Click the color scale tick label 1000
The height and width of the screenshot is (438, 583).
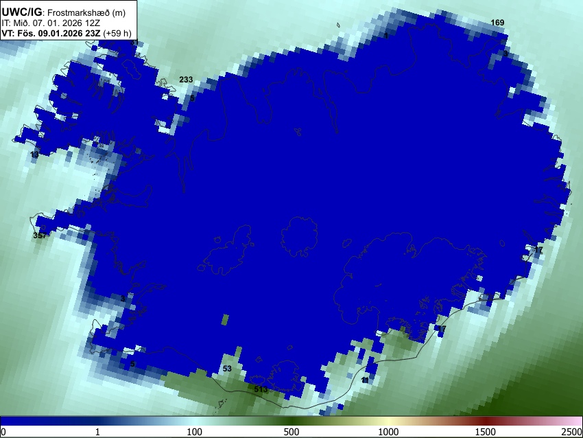[388, 432]
